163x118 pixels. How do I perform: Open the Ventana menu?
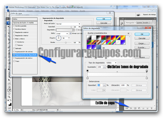74,11
